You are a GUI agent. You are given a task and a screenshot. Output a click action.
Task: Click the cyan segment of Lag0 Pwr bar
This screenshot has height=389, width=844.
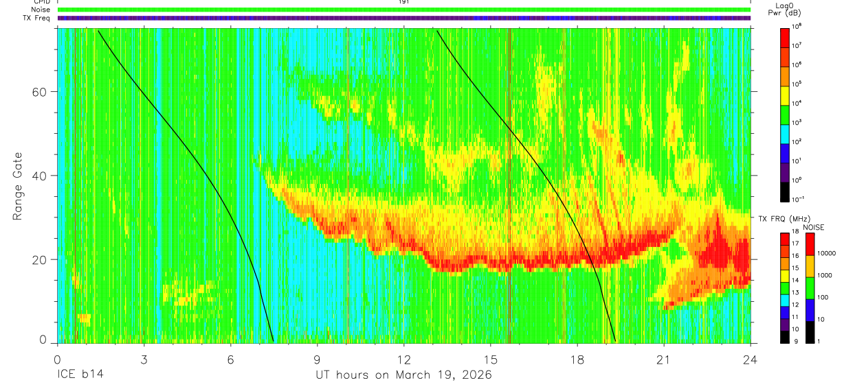(x=786, y=132)
